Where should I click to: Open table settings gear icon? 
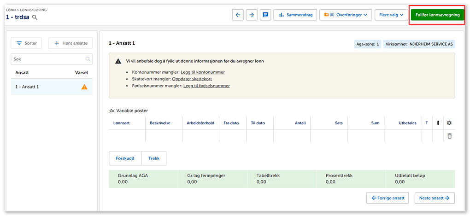pos(449,123)
